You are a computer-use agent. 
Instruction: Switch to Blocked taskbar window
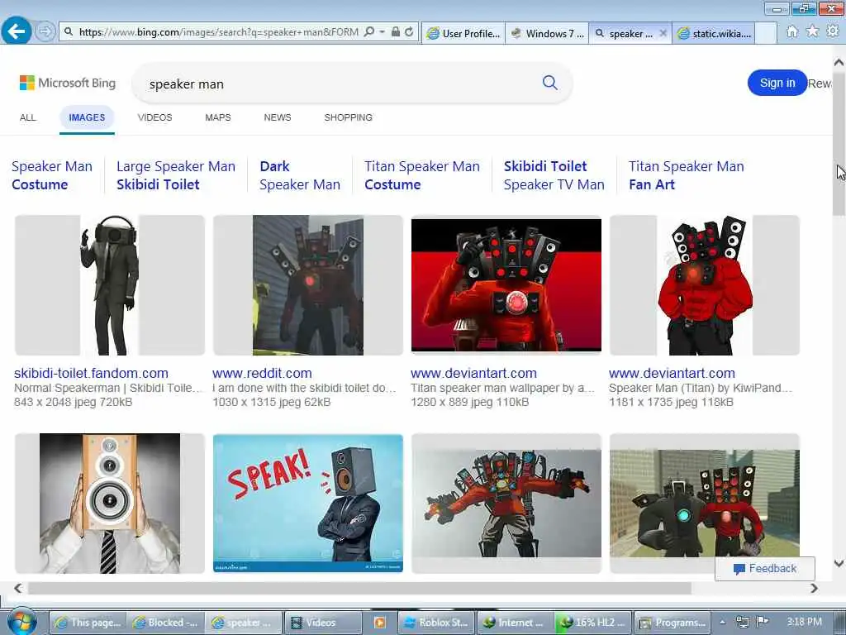(167, 623)
